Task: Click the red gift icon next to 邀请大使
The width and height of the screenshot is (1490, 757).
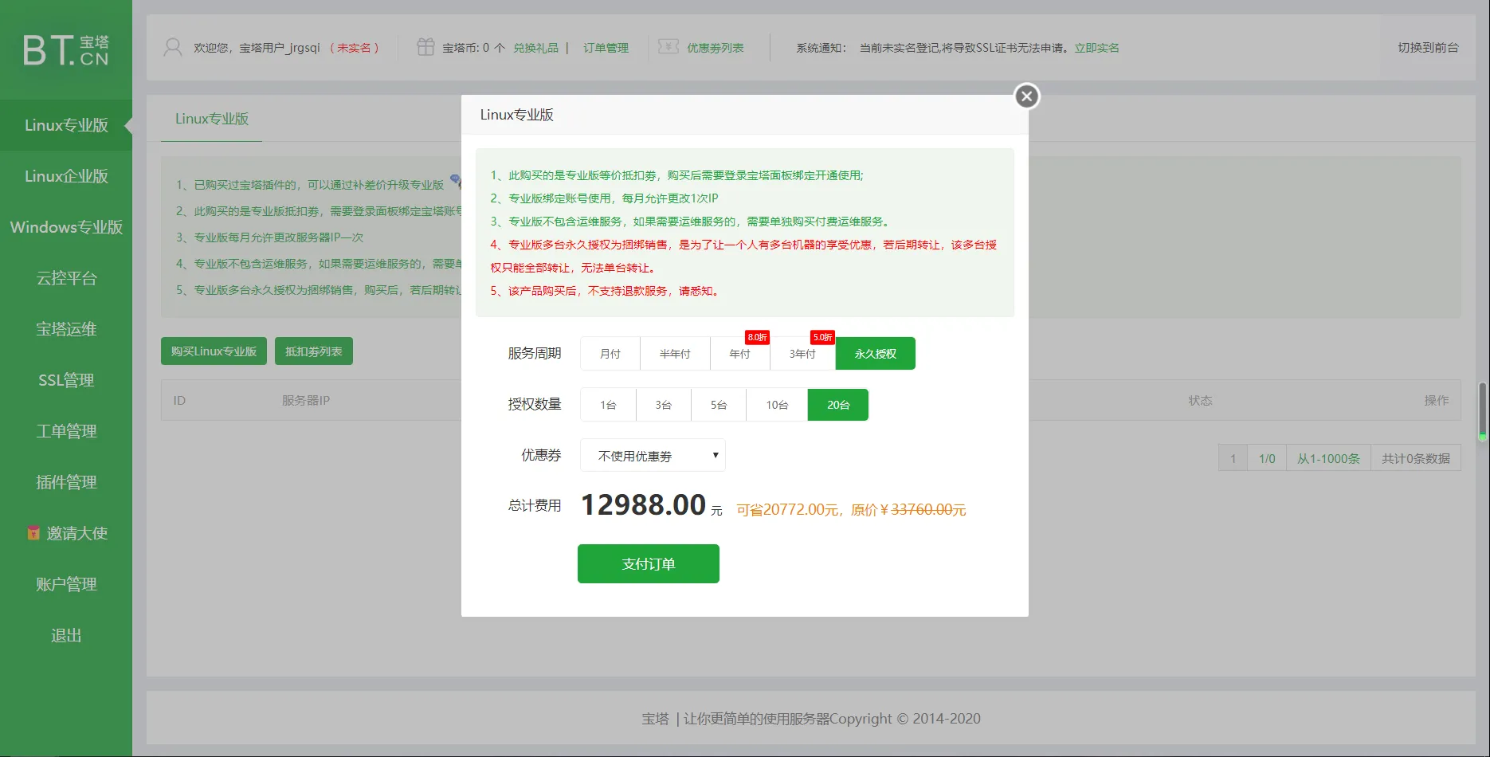Action: 32,532
